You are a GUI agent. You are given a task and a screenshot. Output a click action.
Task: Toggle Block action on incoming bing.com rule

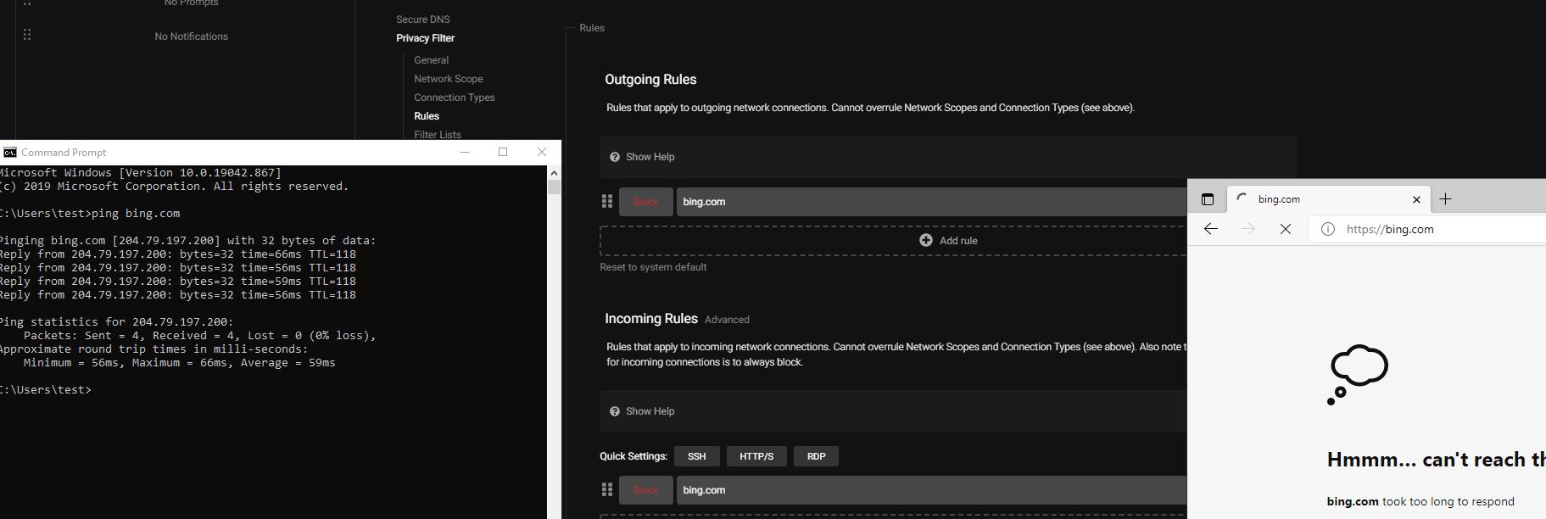coord(645,490)
